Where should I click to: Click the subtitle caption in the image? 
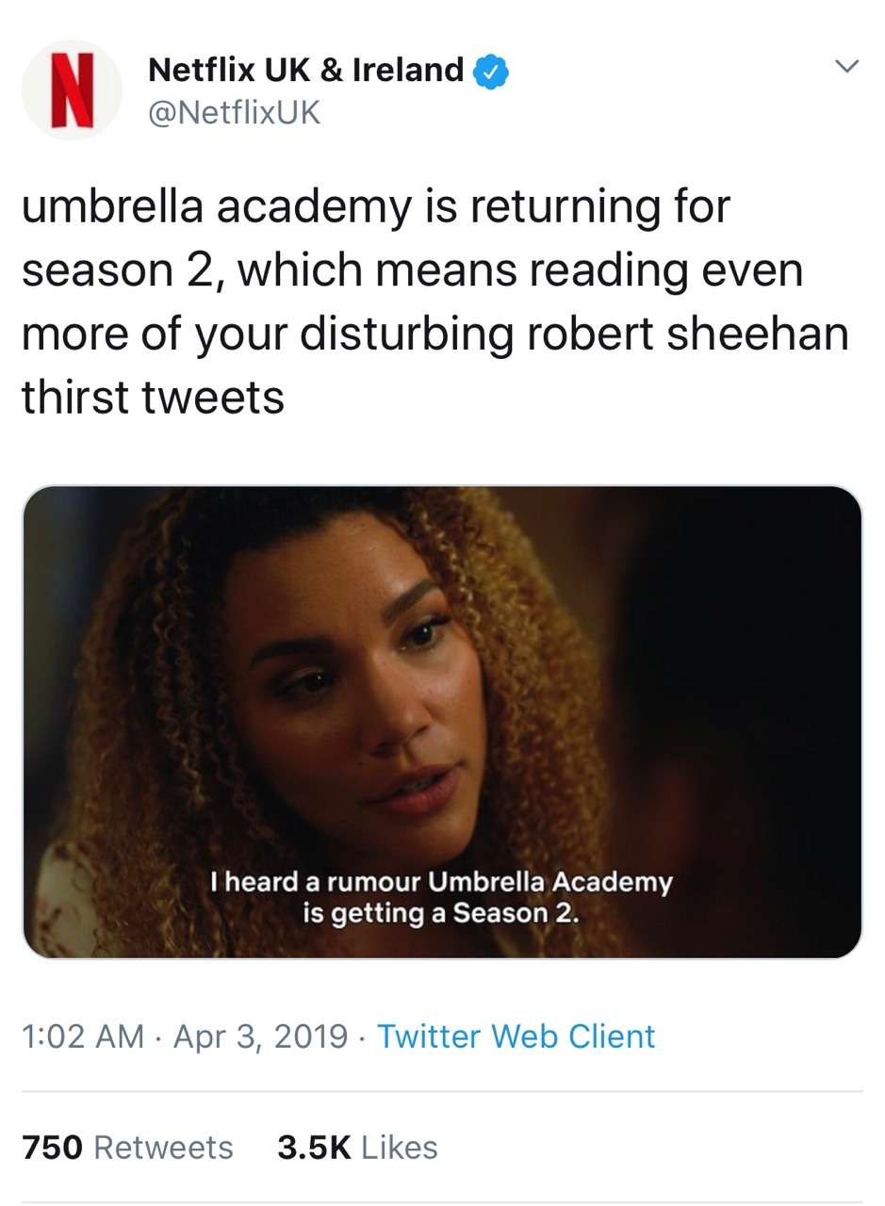pyautogui.click(x=441, y=898)
